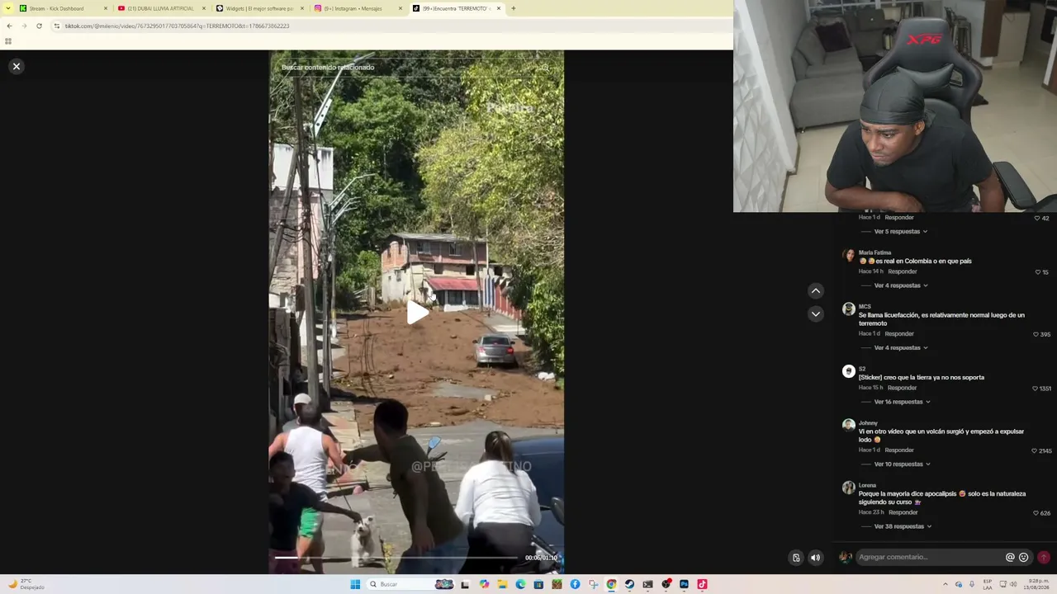
Task: Switch to Google Chrome on the taskbar
Action: pyautogui.click(x=611, y=584)
